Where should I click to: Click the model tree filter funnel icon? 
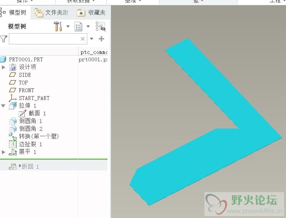3,39
